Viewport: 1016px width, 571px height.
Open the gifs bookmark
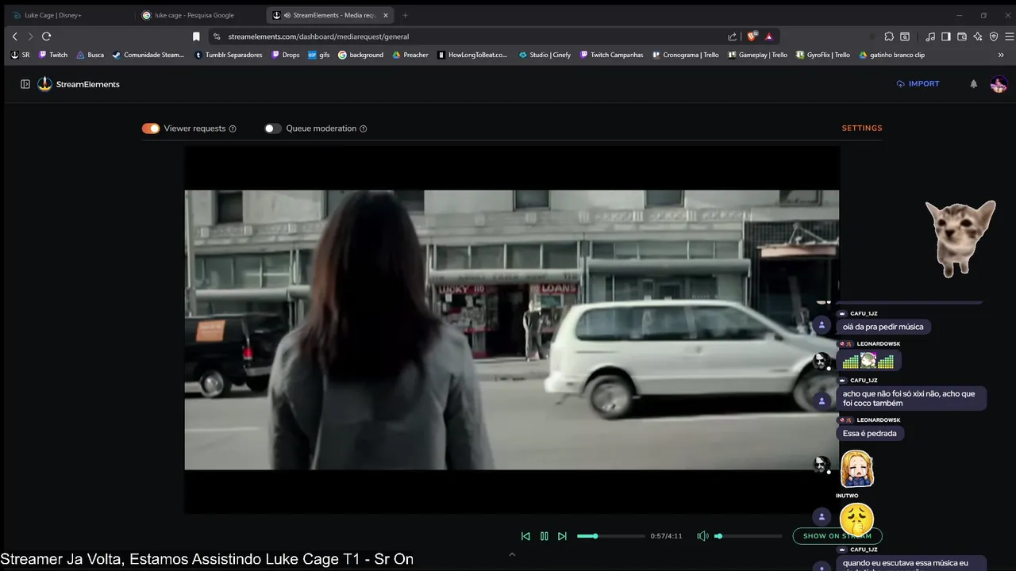319,55
